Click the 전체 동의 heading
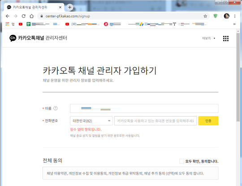This screenshot has height=186, width=242. pos(52,160)
